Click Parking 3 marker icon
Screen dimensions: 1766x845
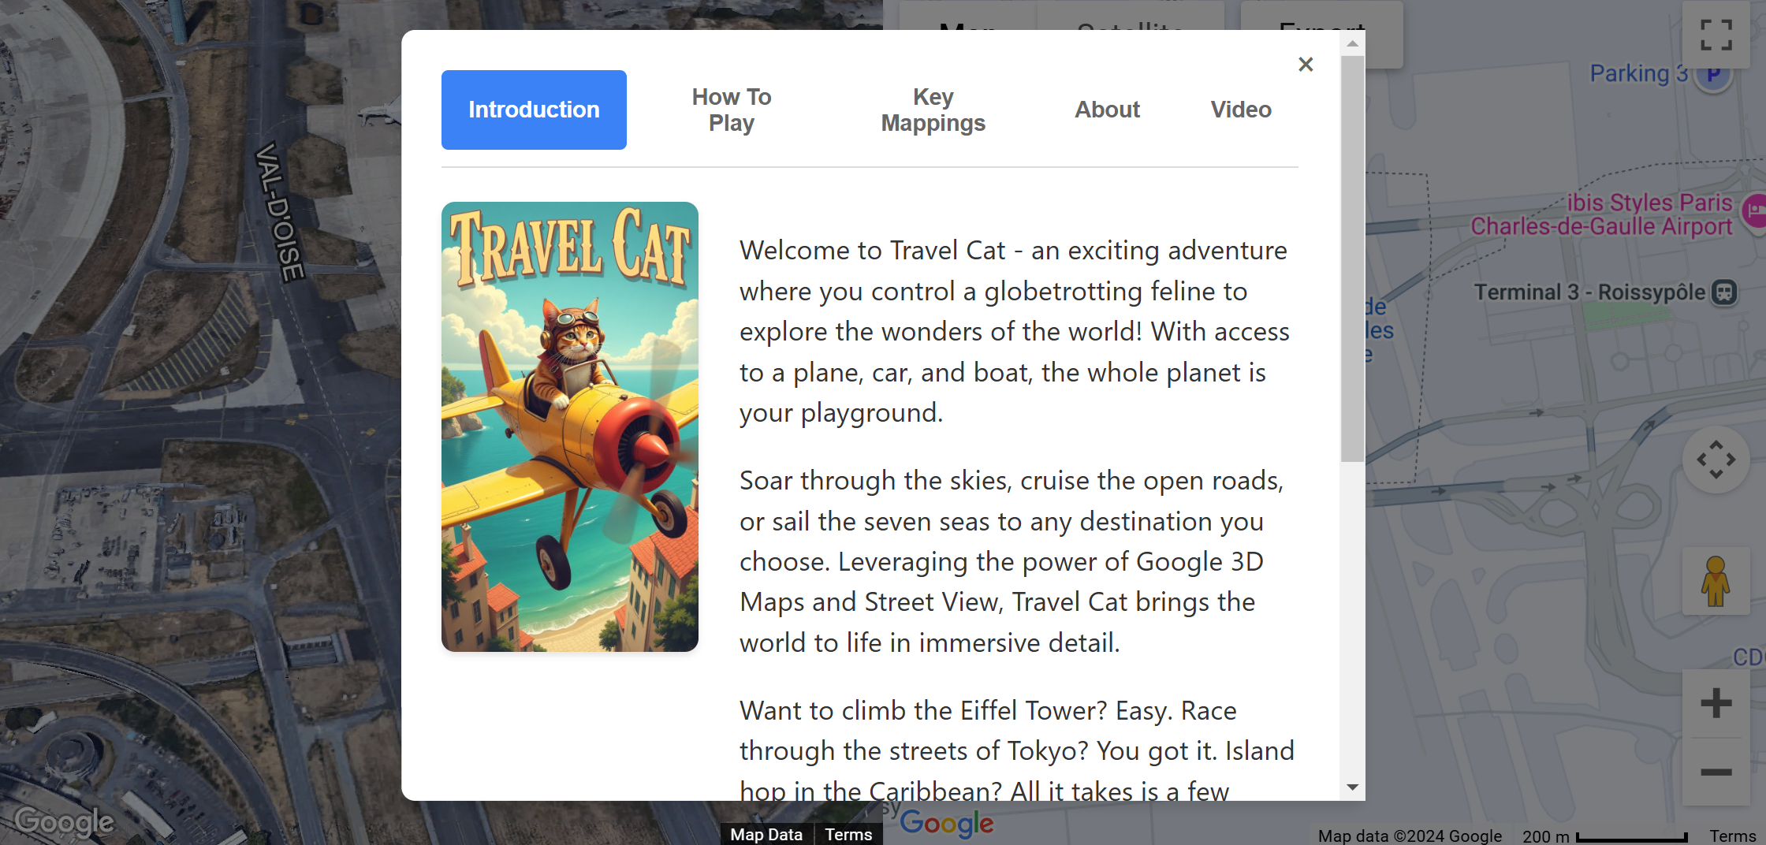tap(1714, 75)
